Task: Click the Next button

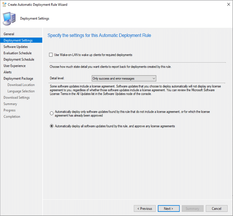Action: coord(168,209)
